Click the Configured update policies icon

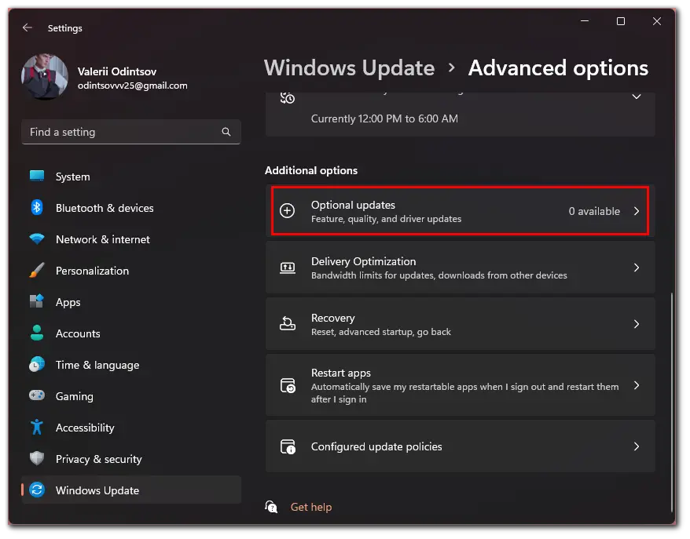coord(288,446)
